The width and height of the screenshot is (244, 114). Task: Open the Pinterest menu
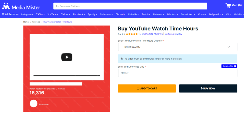coord(159,14)
